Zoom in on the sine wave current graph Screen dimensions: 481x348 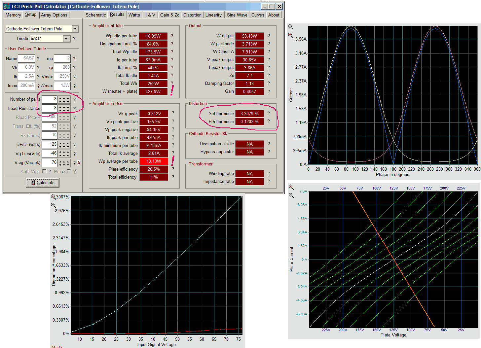pyautogui.click(x=290, y=27)
